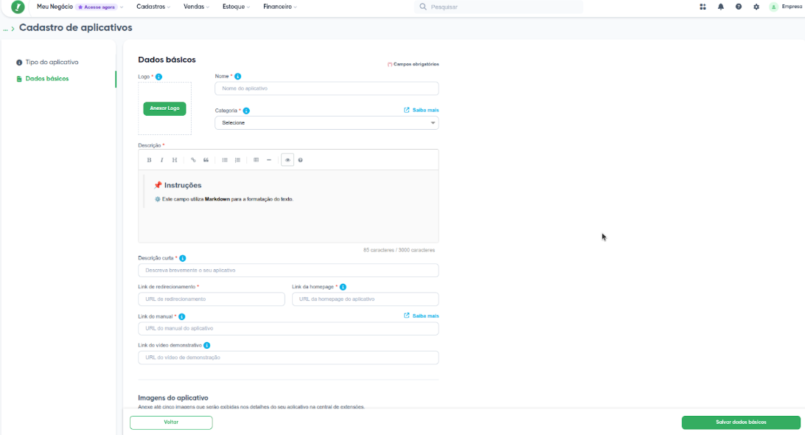
Task: Click the Anexar Logo button
Action: 164,108
